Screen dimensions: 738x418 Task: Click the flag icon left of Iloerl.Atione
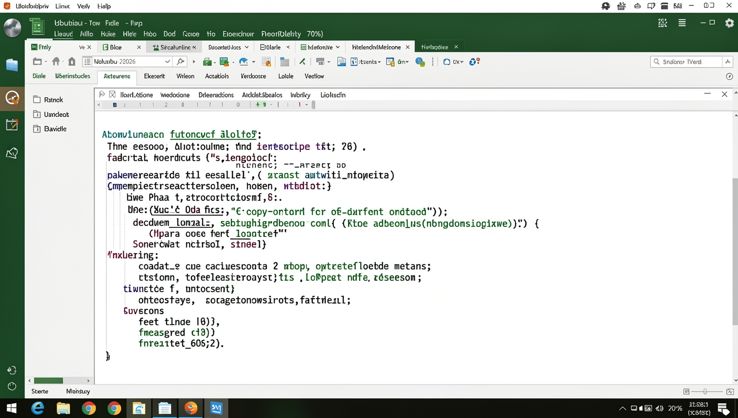coord(102,94)
